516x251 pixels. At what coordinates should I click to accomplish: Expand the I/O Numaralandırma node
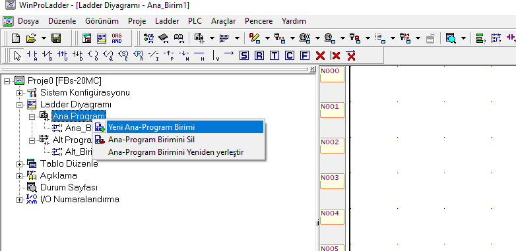point(19,200)
